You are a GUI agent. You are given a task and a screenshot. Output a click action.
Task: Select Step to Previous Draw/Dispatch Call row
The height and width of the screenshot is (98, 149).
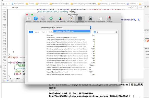tap(71, 67)
